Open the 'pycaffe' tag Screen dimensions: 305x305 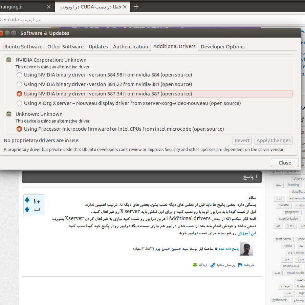click(284, 205)
